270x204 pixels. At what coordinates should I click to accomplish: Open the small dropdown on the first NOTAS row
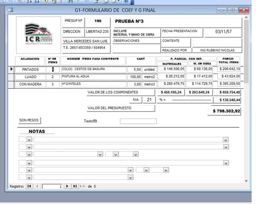pos(29,140)
